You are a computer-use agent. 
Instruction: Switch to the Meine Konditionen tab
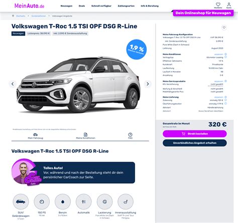click(85, 136)
